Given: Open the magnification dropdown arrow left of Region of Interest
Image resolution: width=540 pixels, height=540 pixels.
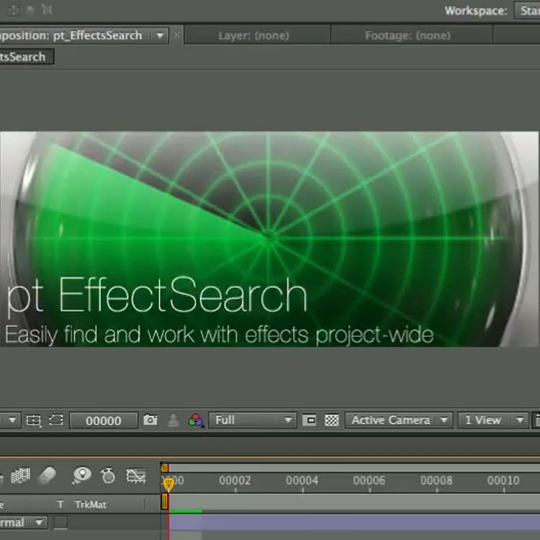Looking at the screenshot, I should 12,420.
